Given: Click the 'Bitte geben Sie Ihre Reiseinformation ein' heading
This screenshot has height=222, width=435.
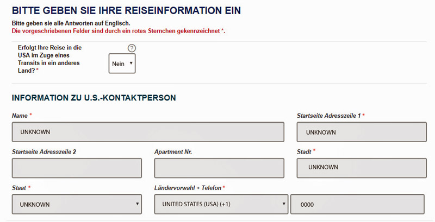Looking at the screenshot, I should (x=126, y=11).
